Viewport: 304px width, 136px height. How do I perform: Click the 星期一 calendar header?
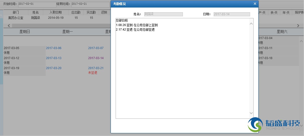(67, 32)
